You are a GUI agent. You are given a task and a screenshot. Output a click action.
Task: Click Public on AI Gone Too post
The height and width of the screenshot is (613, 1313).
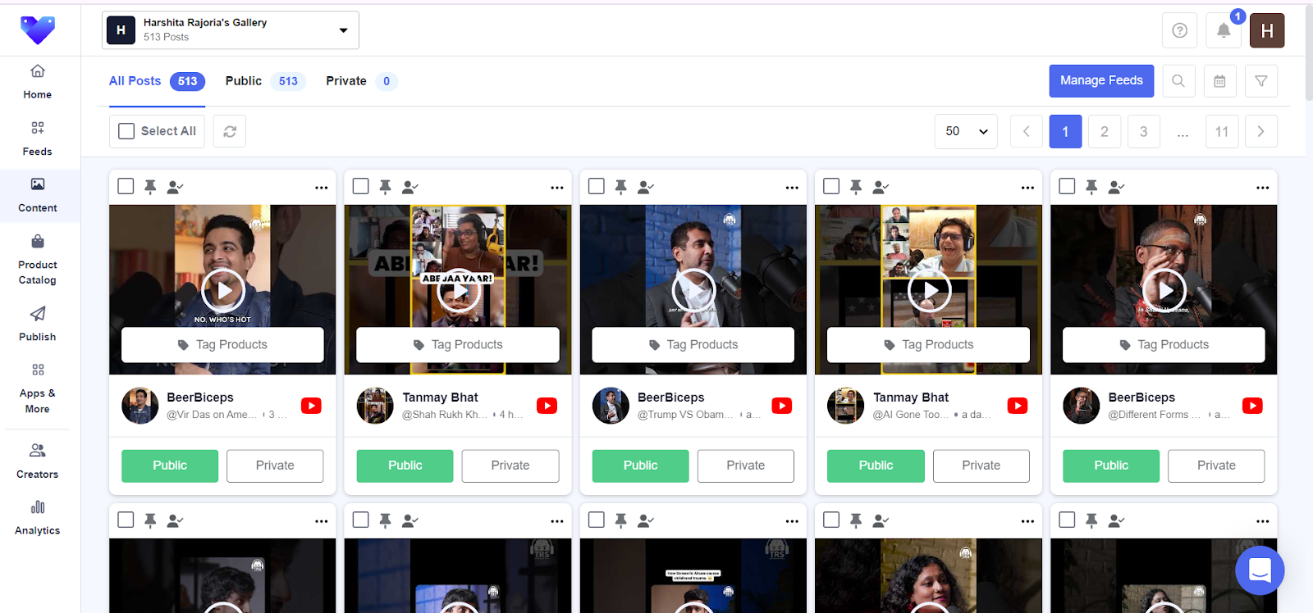[876, 465]
